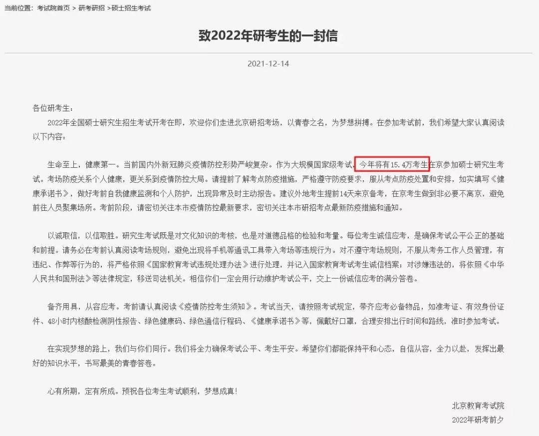Click the text 《国家教育考试违规处理办法》
Viewport: 539px width, 436px height.
point(197,264)
